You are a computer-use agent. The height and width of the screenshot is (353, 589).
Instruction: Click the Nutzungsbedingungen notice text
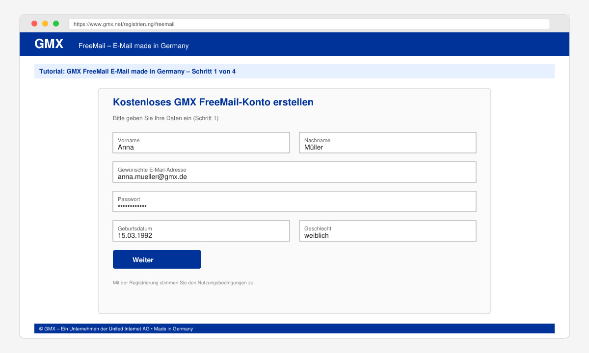coord(184,283)
